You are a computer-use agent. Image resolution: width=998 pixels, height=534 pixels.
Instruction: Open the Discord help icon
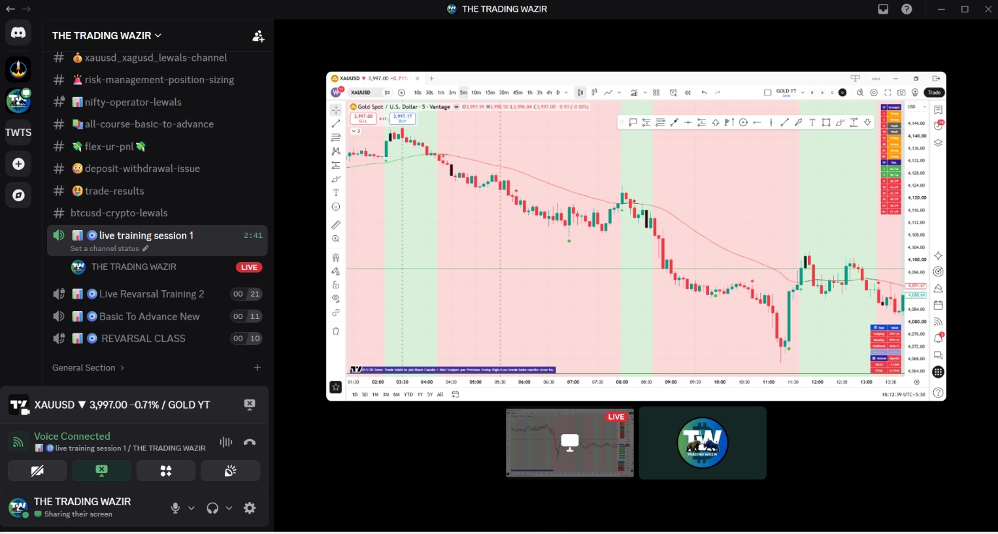[x=907, y=9]
